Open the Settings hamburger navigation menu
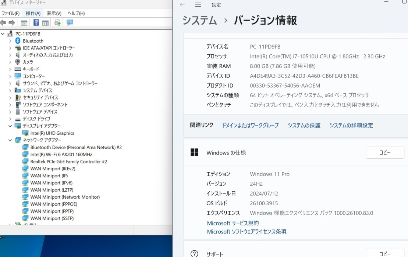This screenshot has width=408, height=257. (198, 5)
